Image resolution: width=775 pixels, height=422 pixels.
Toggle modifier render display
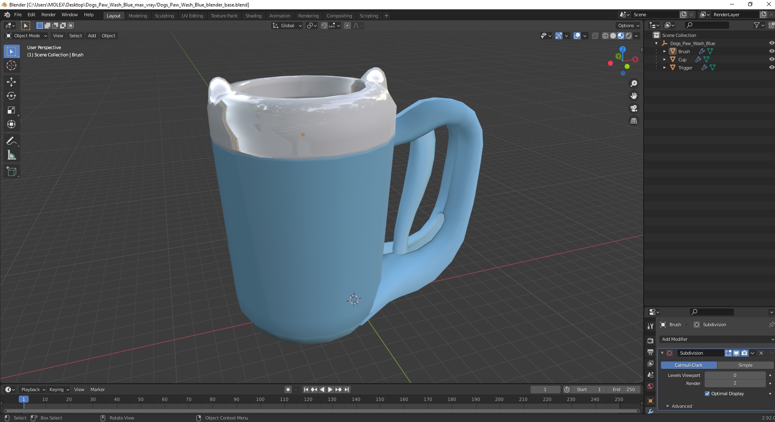[x=744, y=353]
